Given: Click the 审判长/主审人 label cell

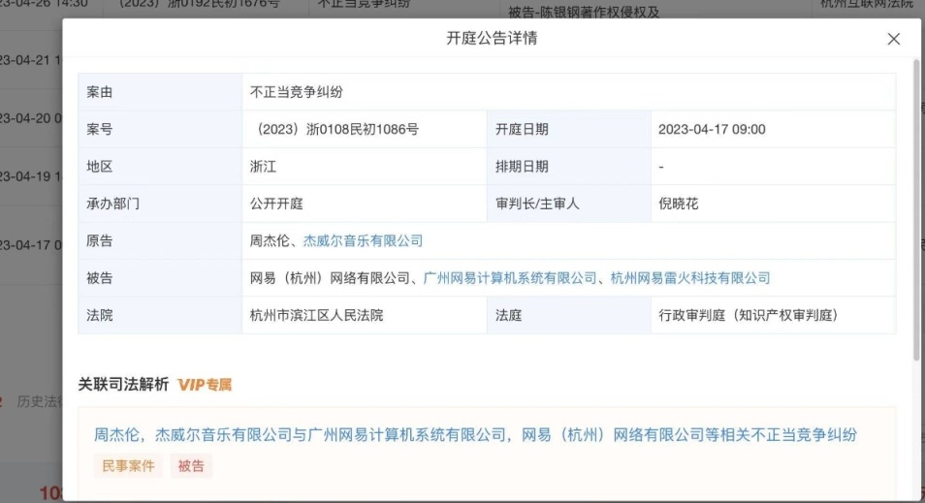Looking at the screenshot, I should click(x=569, y=204).
